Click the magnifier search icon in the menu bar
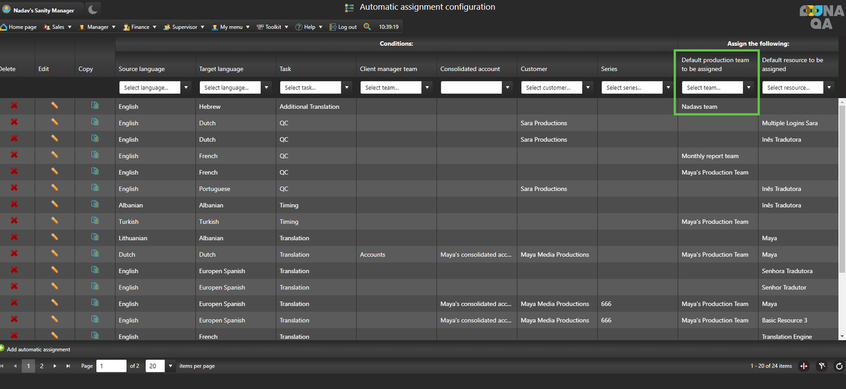This screenshot has width=846, height=389. tap(367, 26)
